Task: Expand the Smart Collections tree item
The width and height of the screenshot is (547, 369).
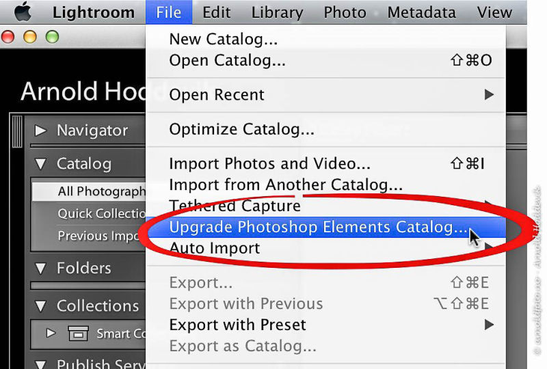Action: point(51,333)
